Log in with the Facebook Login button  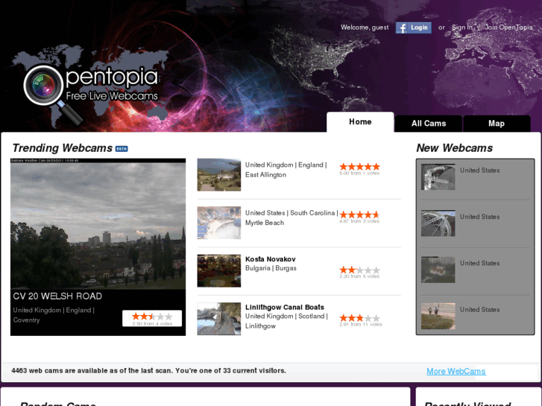pos(414,28)
